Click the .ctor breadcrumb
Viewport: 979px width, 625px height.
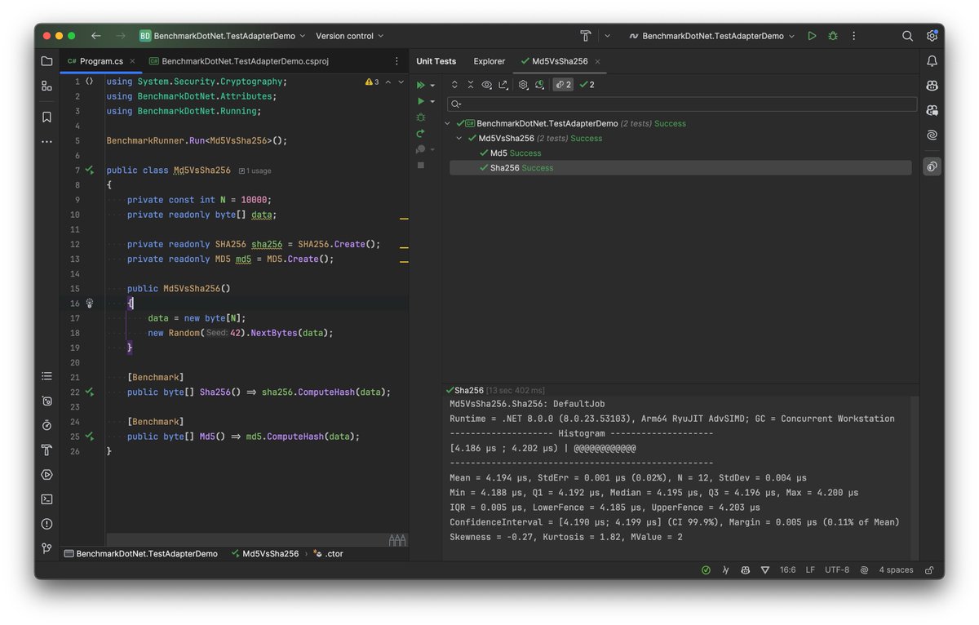(329, 554)
